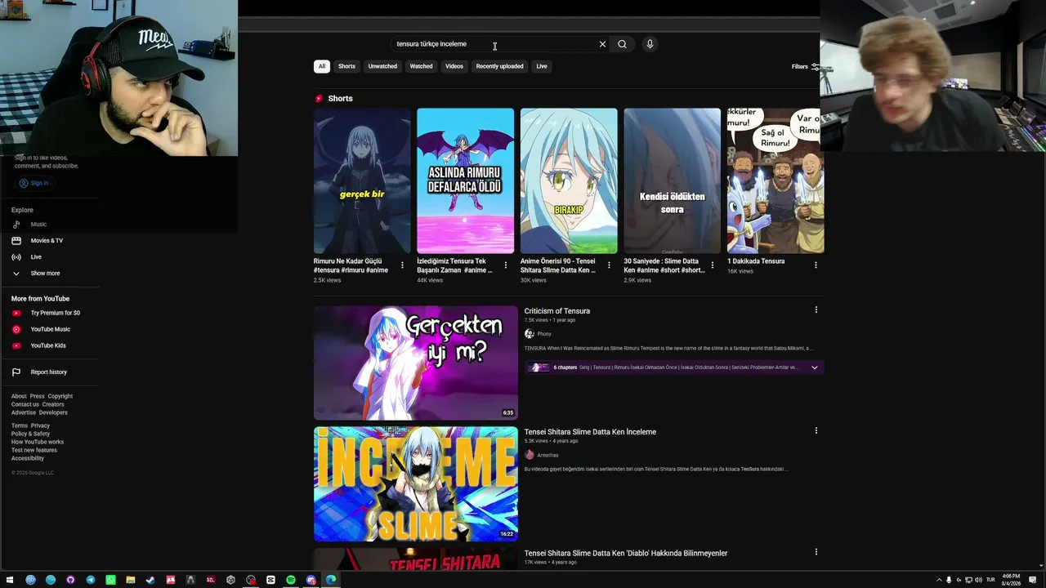This screenshot has width=1046, height=588.
Task: Open more options for the 'Diablo' video
Action: point(816,553)
